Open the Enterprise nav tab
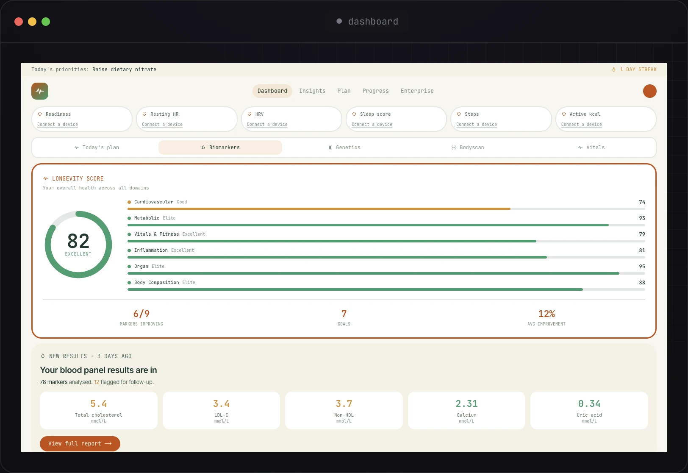Screen dimensions: 688x473 pos(417,91)
